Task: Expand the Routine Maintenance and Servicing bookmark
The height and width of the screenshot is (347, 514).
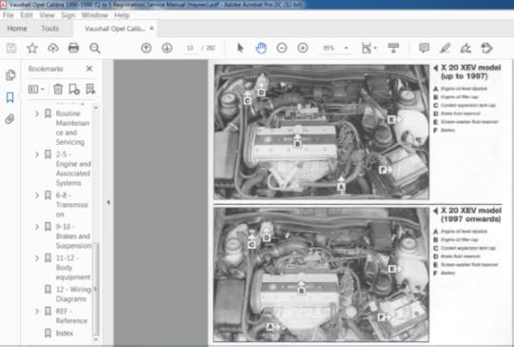Action: tap(37, 113)
